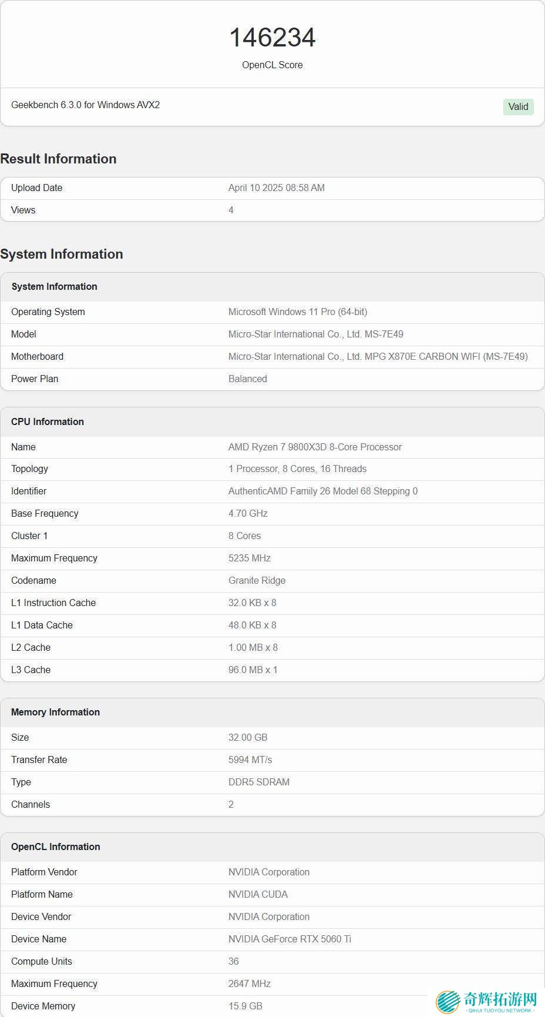Image resolution: width=545 pixels, height=1017 pixels.
Task: Click the System Information table header
Action: click(54, 286)
